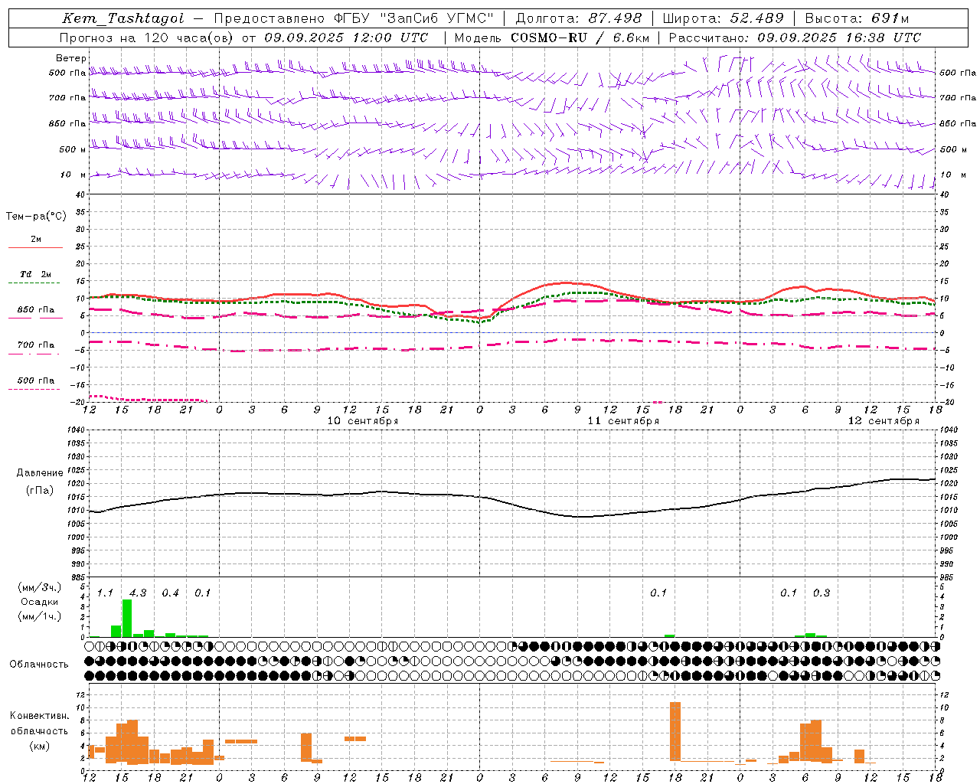
Task: Click the Прогноз на 120 часа(ов) text
Action: (147, 38)
